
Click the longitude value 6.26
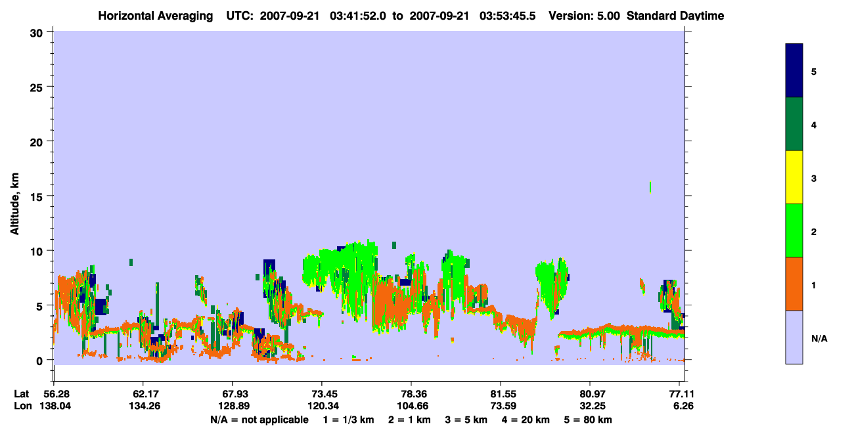(x=683, y=406)
